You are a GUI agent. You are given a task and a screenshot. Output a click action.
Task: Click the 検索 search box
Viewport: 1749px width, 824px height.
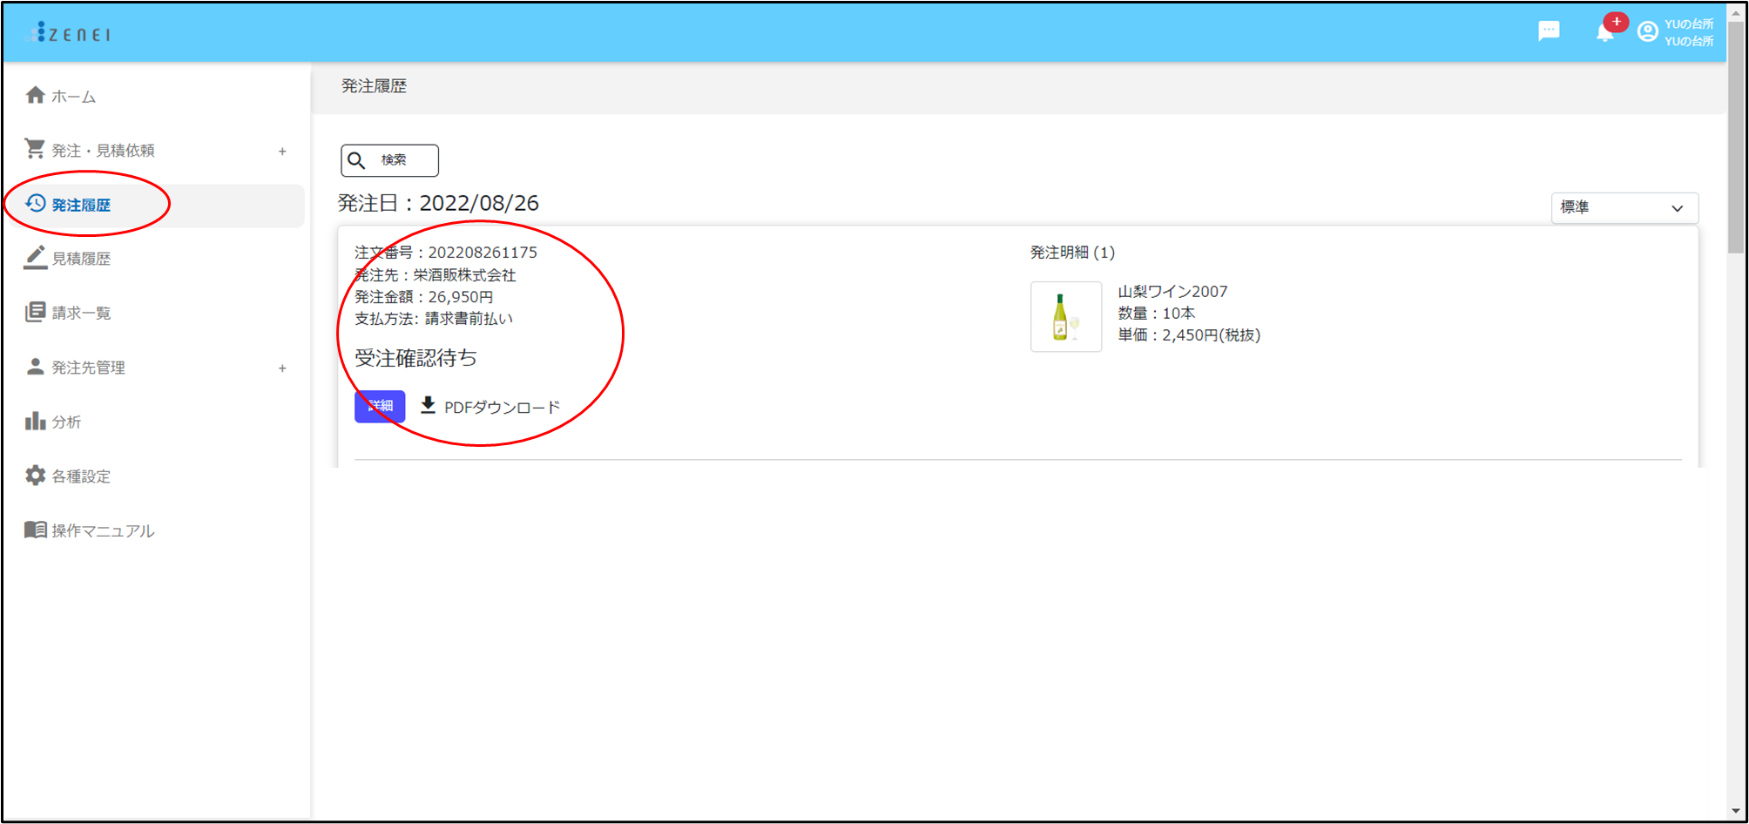[389, 160]
